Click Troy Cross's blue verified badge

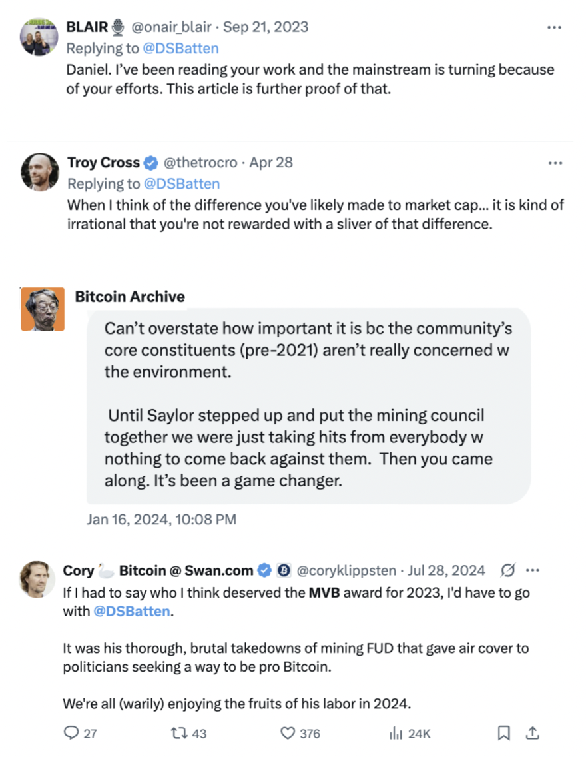point(151,162)
